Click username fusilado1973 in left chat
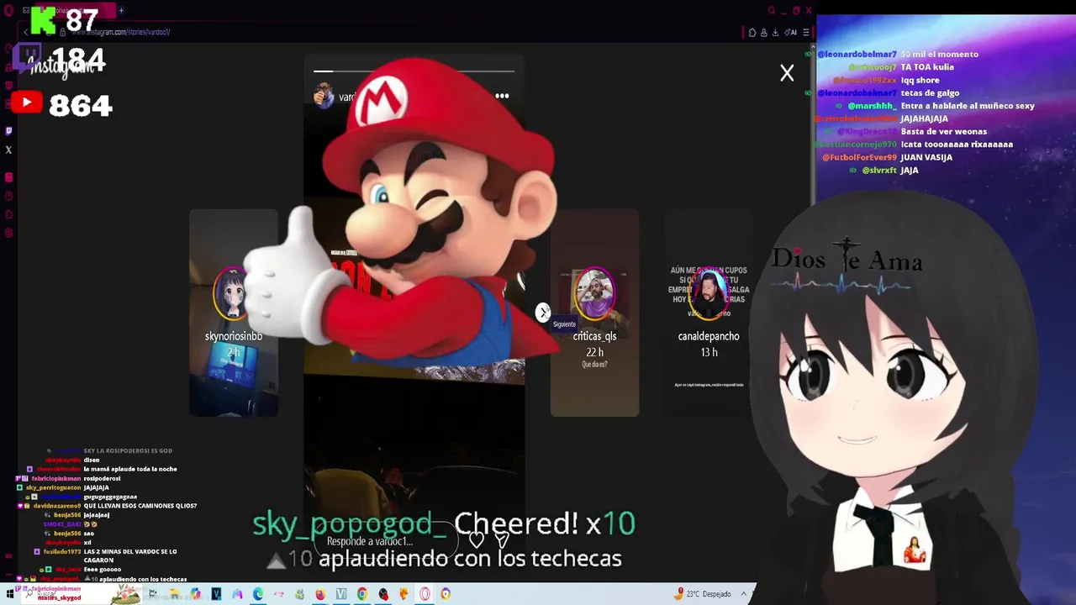Viewport: 1076px width, 605px height. coord(62,551)
